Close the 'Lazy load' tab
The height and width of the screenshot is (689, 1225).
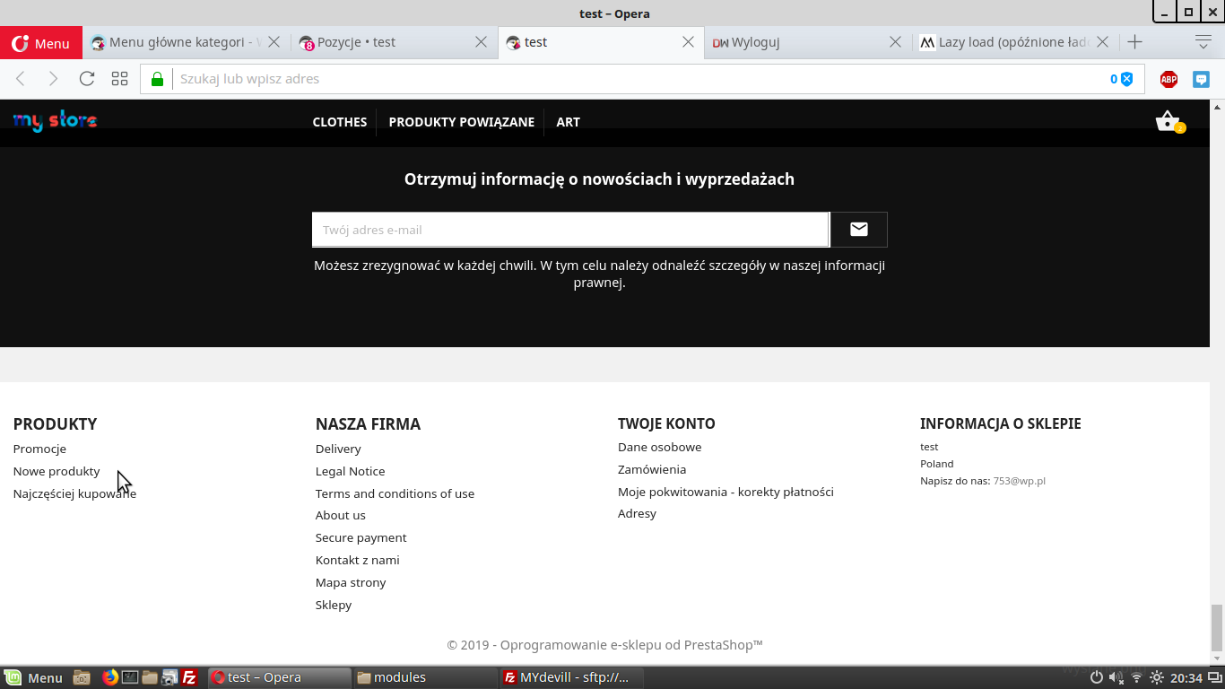tap(1102, 42)
